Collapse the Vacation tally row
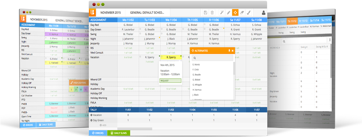This screenshot has height=138, width=362. point(91,115)
